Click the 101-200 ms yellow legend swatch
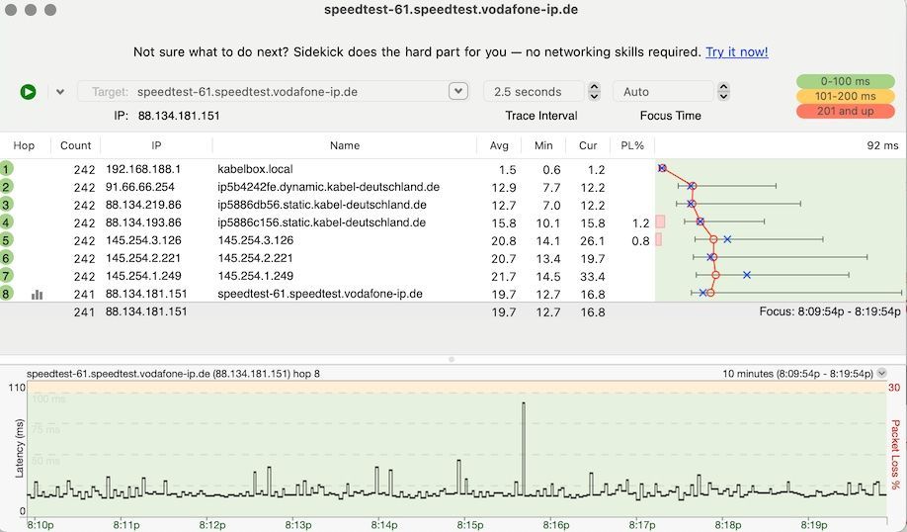The image size is (907, 532). point(845,96)
